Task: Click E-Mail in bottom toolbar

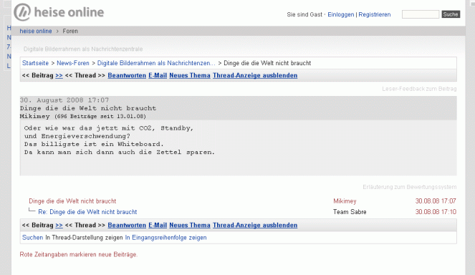Action: (158, 226)
